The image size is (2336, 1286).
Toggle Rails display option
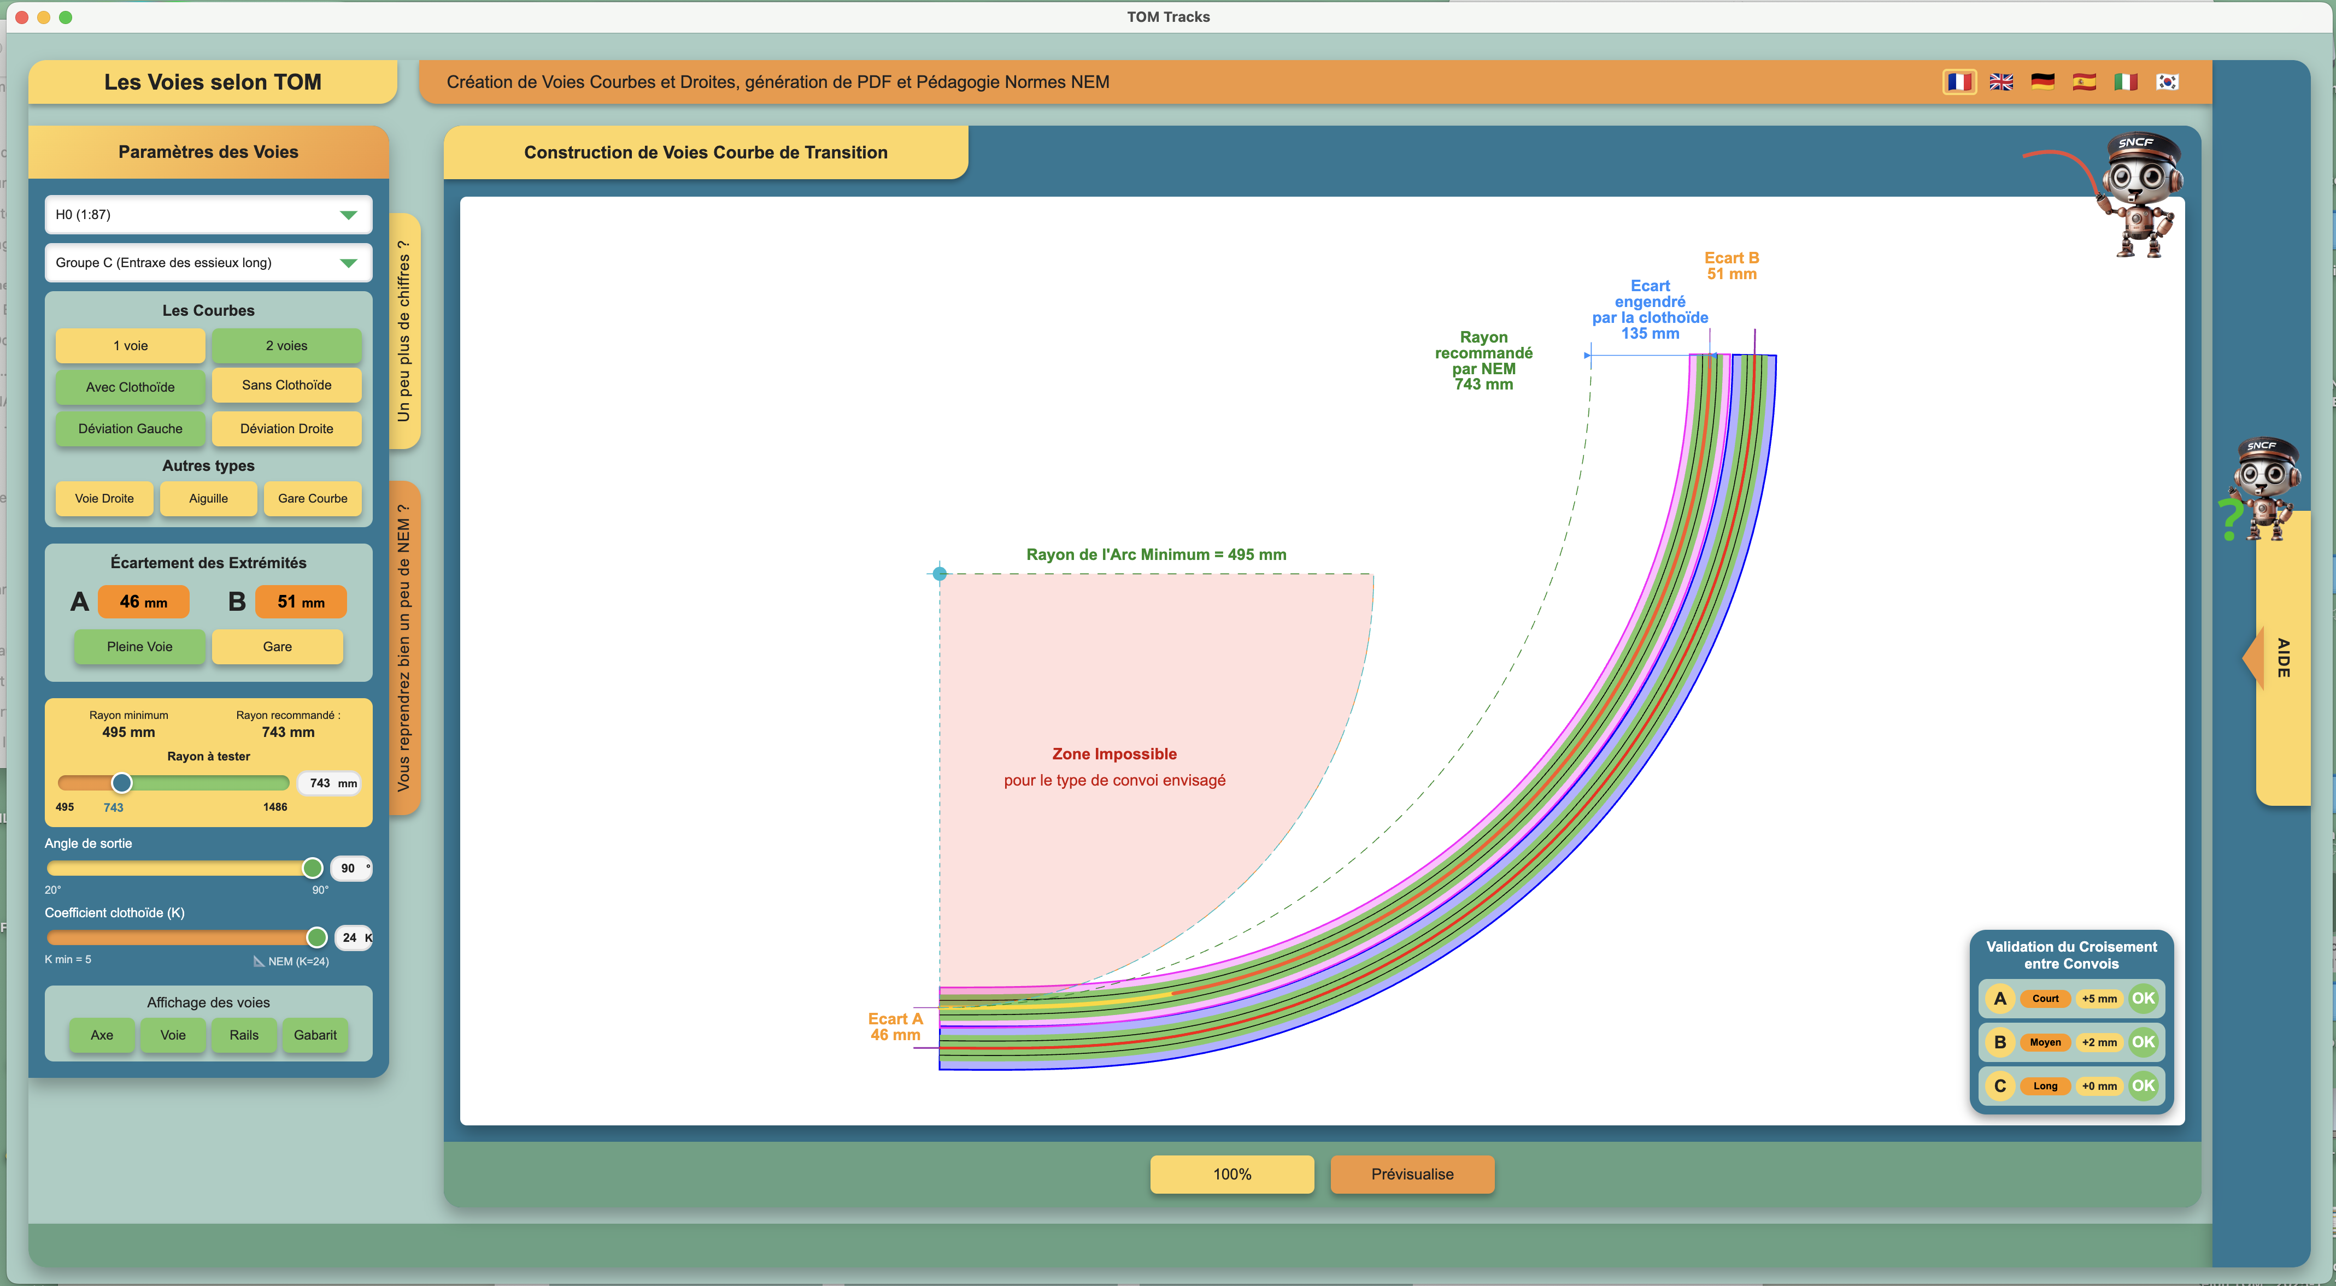tap(244, 1035)
